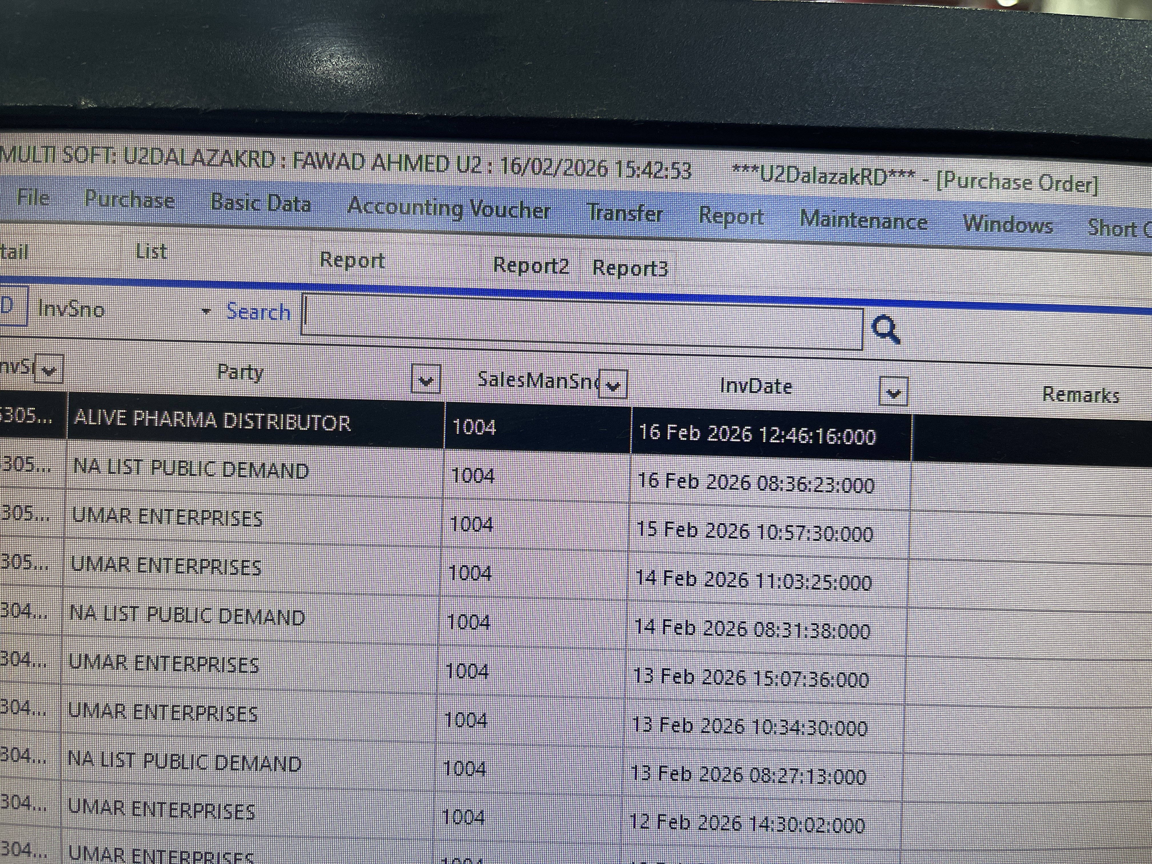Open the Party column filter dropdown

(425, 380)
